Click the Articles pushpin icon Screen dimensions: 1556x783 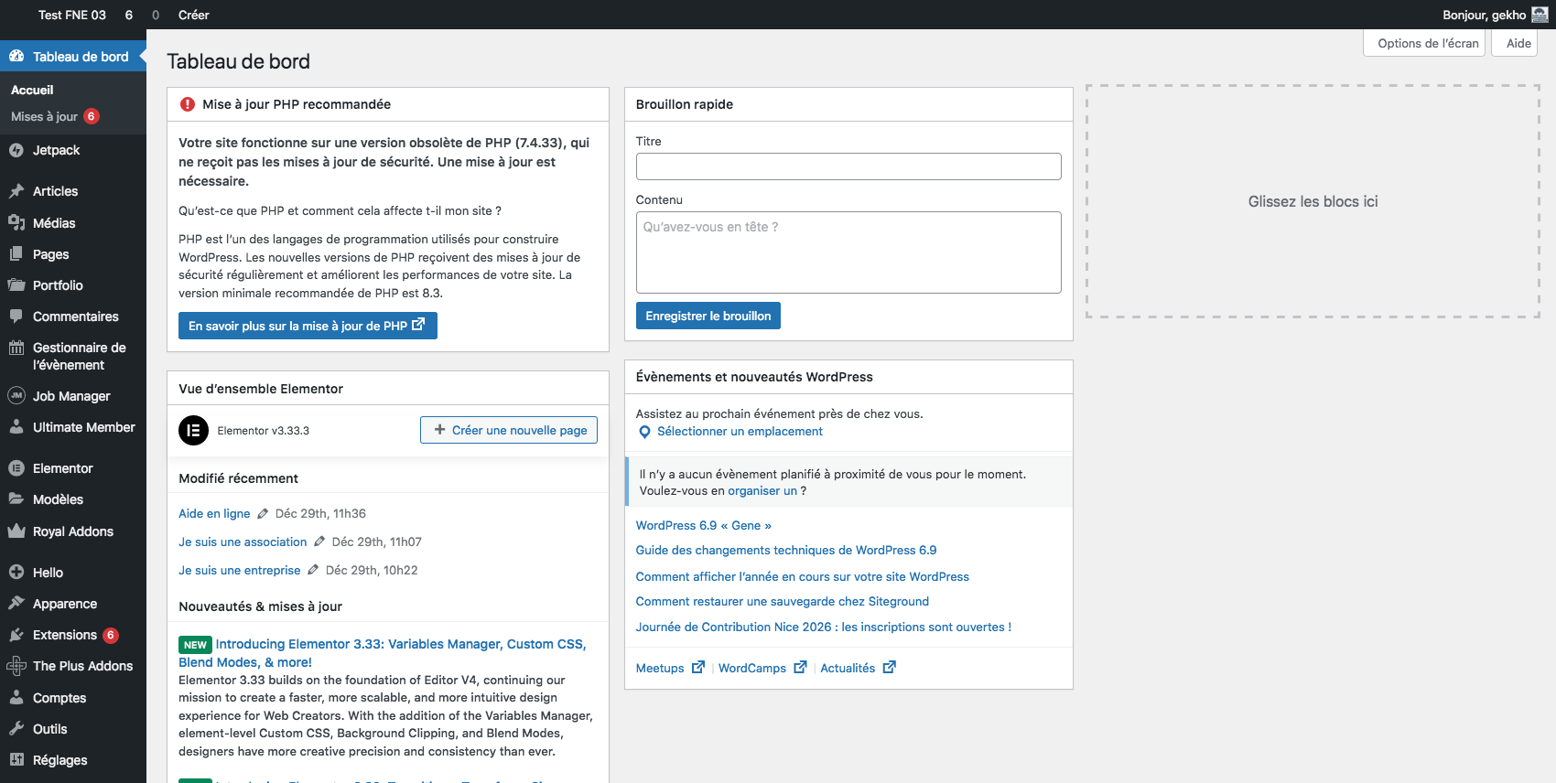click(16, 191)
